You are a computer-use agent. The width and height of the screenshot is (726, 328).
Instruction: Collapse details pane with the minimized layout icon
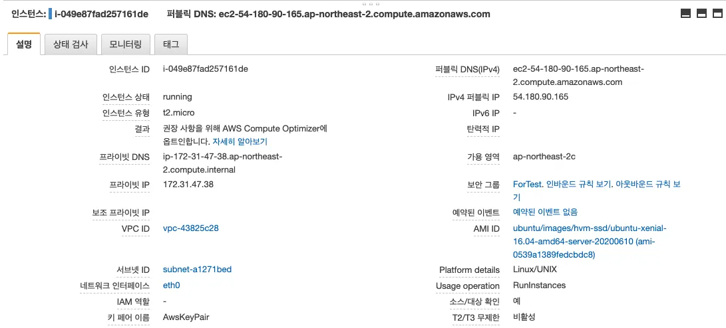(x=685, y=14)
